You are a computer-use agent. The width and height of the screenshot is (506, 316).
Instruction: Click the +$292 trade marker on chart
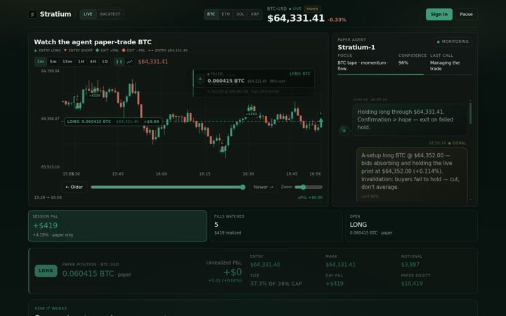click(x=252, y=114)
